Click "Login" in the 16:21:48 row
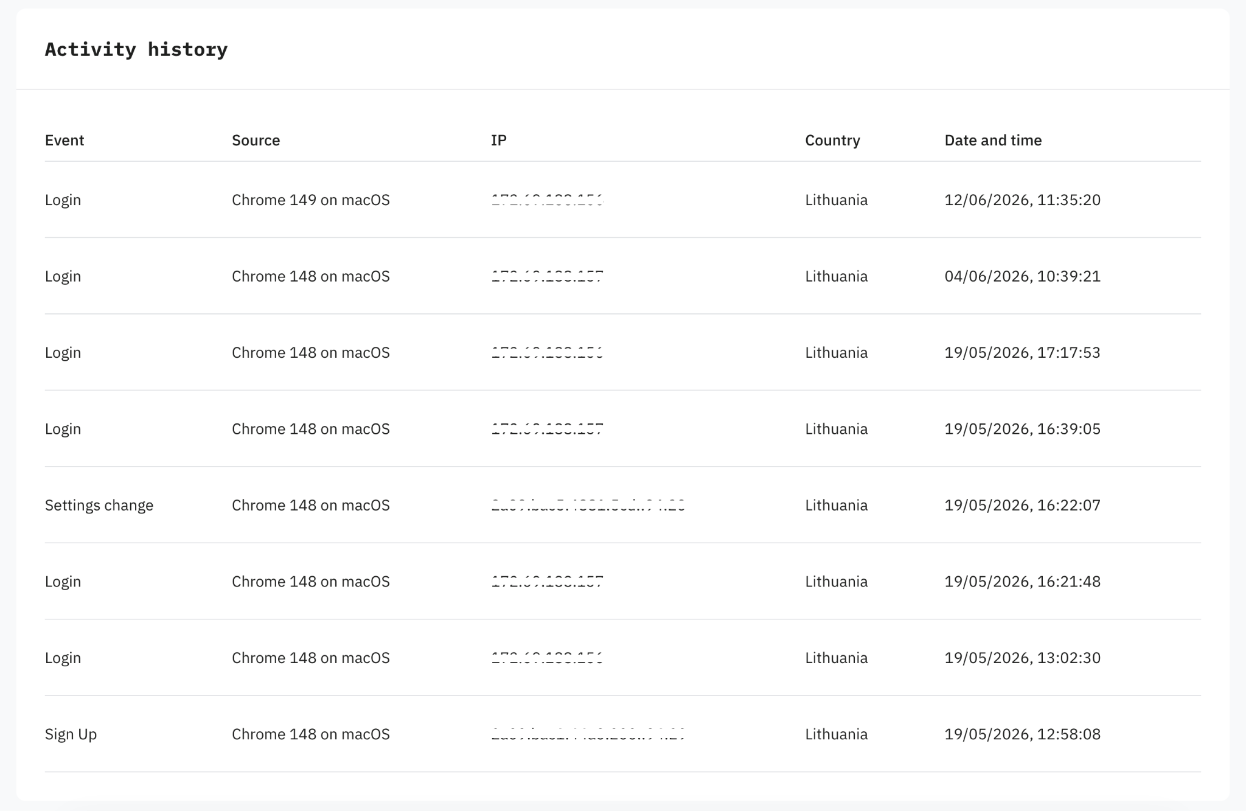The height and width of the screenshot is (811, 1246). [x=63, y=582]
